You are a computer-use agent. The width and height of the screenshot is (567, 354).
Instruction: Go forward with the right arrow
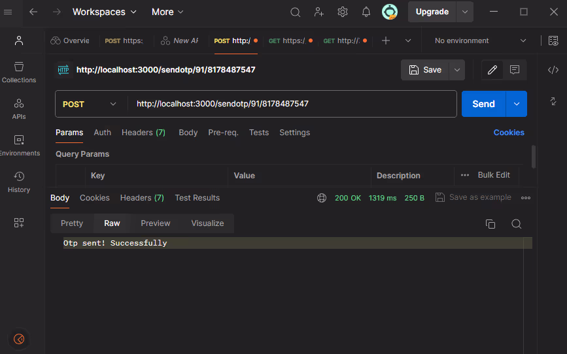pyautogui.click(x=57, y=12)
